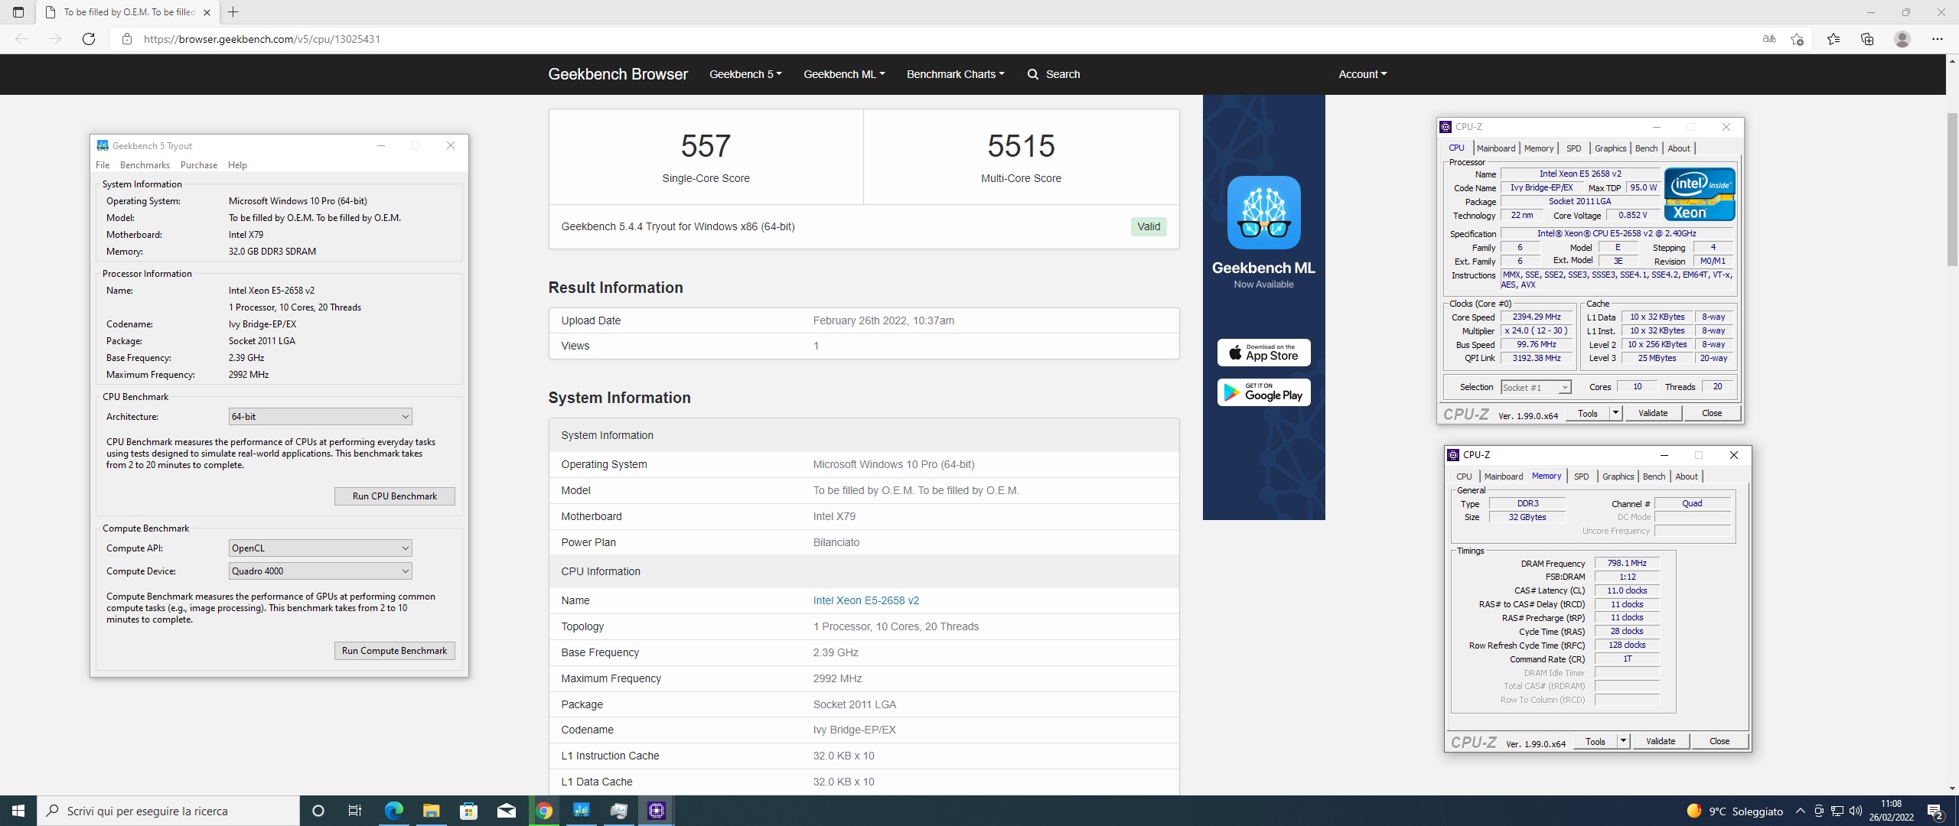Image resolution: width=1959 pixels, height=826 pixels.
Task: Switch to Bench tab in top CPU-Z window
Action: click(x=1647, y=148)
